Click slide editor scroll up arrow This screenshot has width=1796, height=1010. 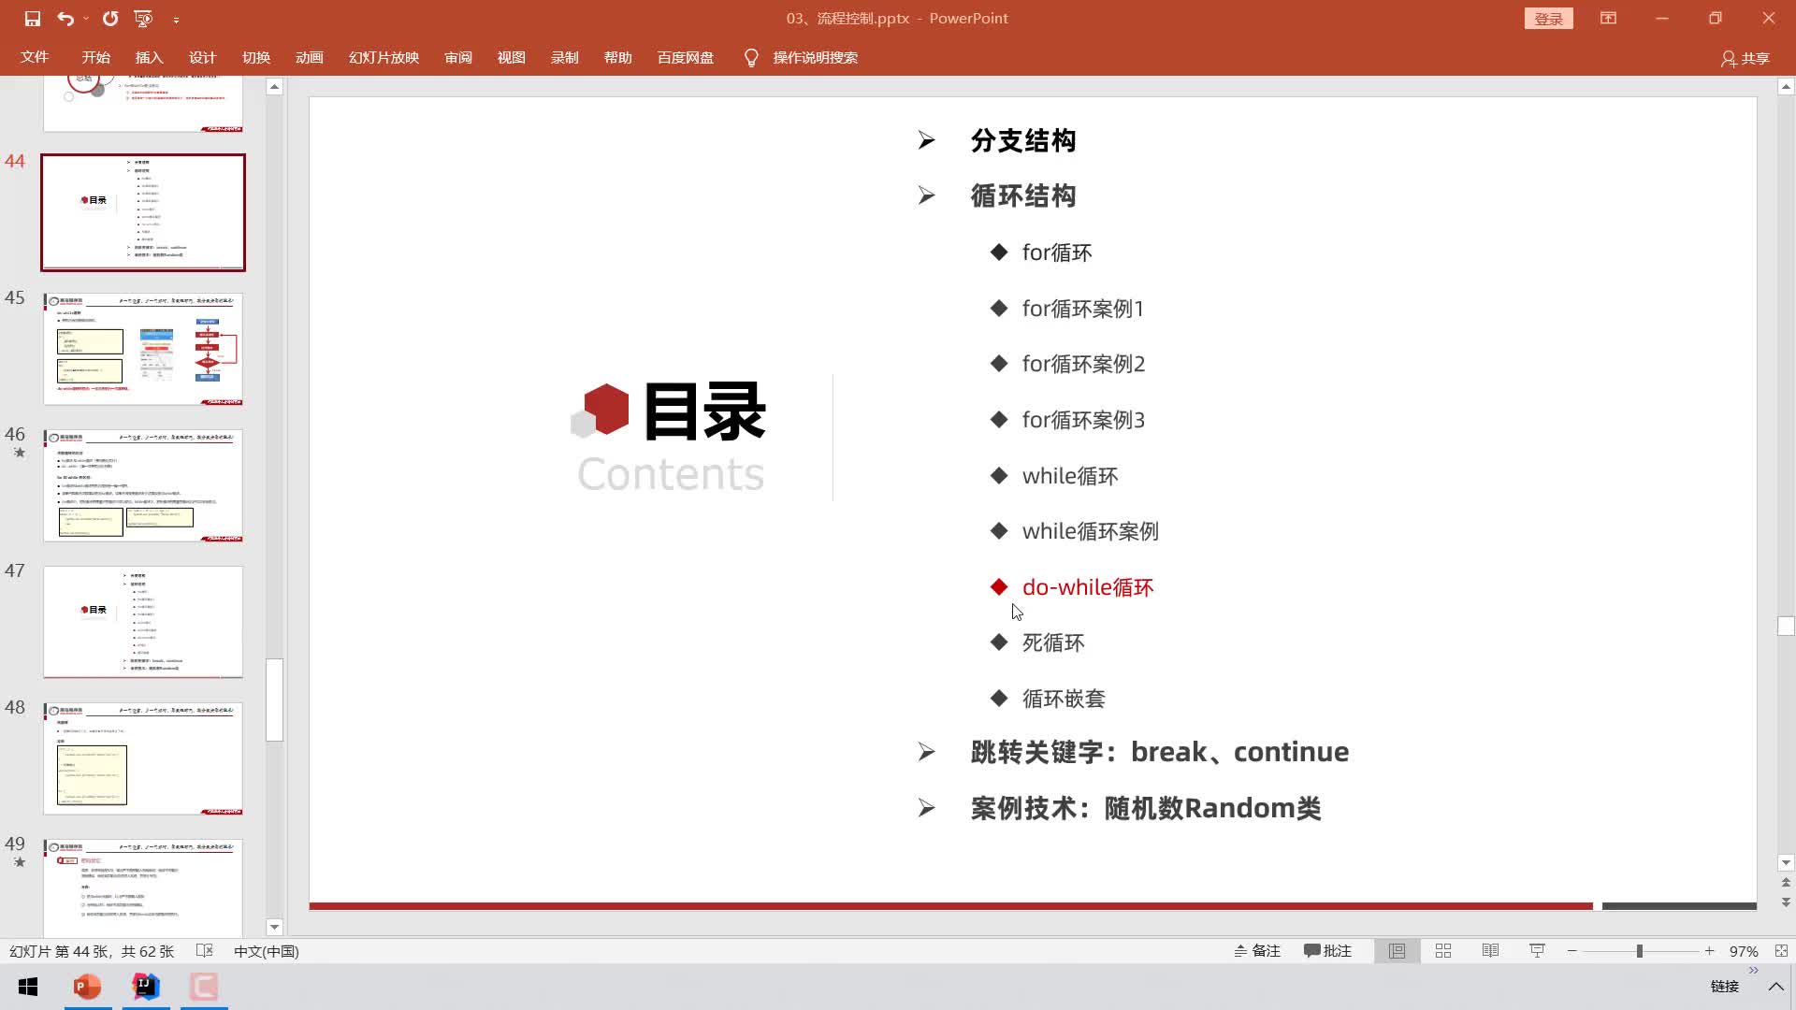click(x=1786, y=87)
